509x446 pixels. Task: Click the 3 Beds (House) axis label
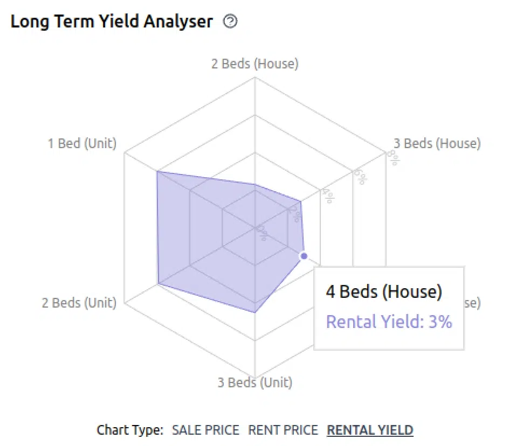pyautogui.click(x=437, y=143)
